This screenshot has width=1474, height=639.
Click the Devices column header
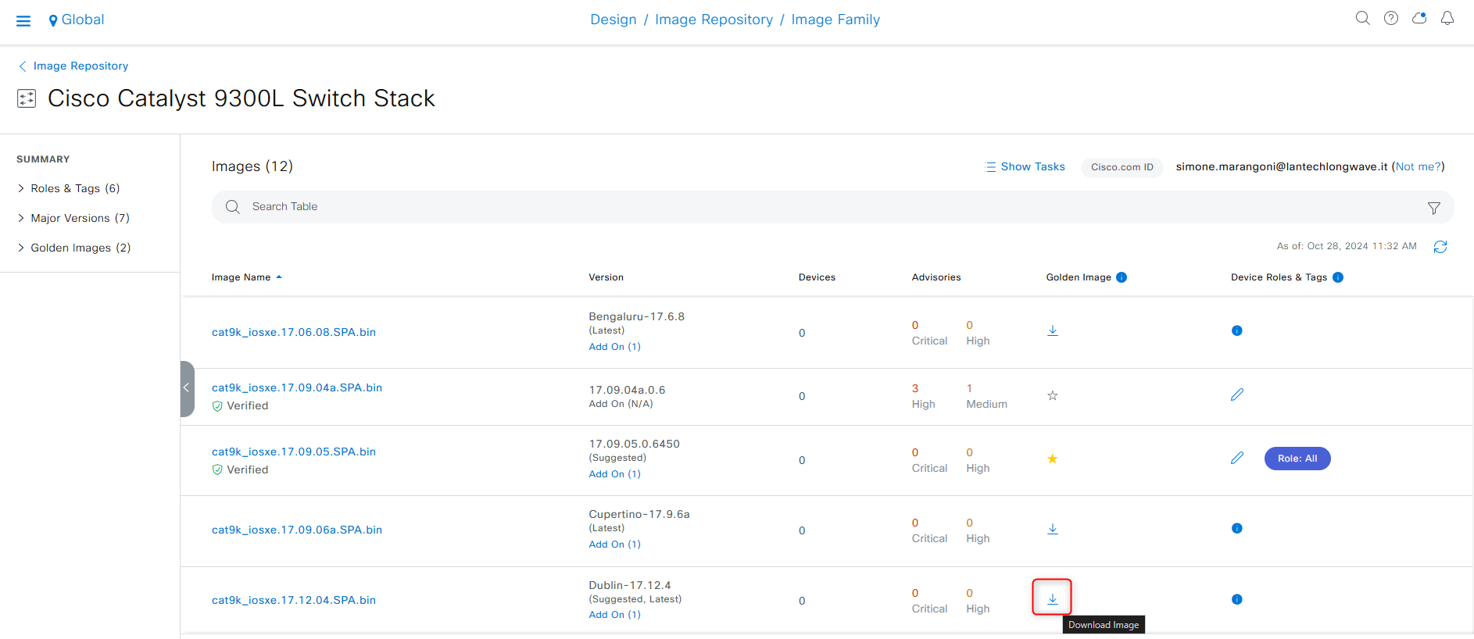(817, 277)
